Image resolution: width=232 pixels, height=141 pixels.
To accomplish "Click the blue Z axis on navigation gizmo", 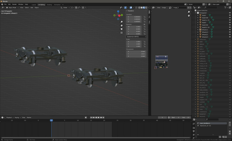I will [x=118, y=11].
